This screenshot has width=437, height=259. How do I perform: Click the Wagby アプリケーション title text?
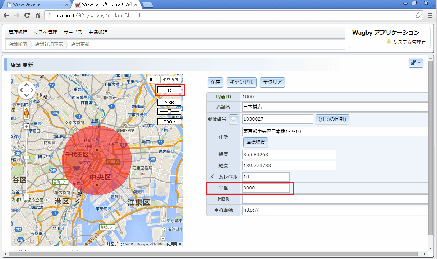click(386, 33)
